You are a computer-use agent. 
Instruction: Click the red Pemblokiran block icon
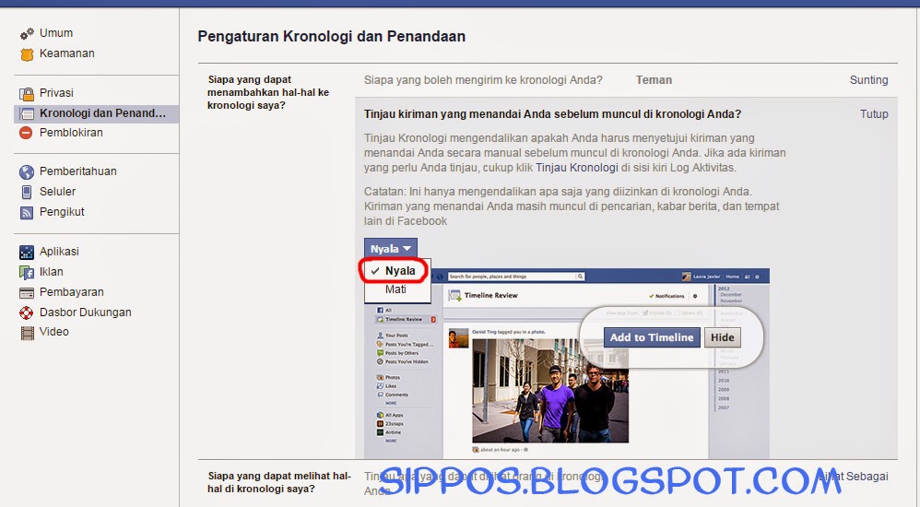click(26, 133)
